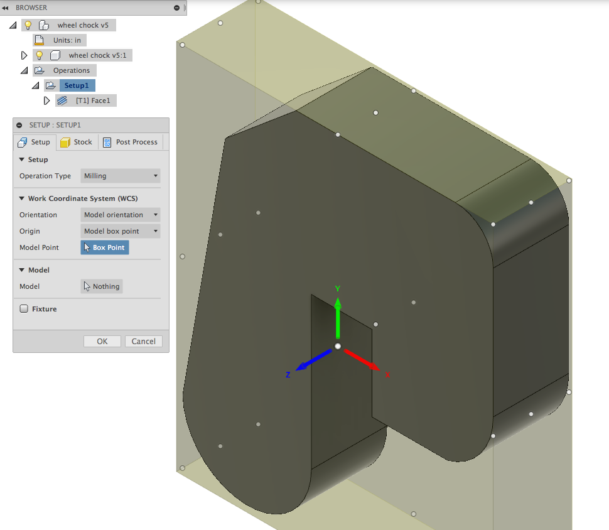
Task: Switch to the Setup tab
Action: click(x=35, y=142)
